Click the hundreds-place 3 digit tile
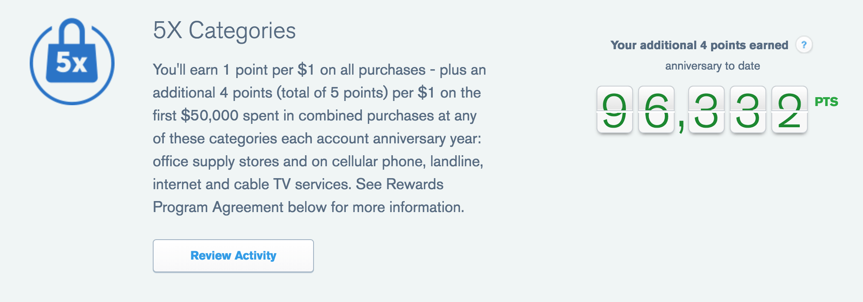863x302 pixels. pyautogui.click(x=706, y=110)
